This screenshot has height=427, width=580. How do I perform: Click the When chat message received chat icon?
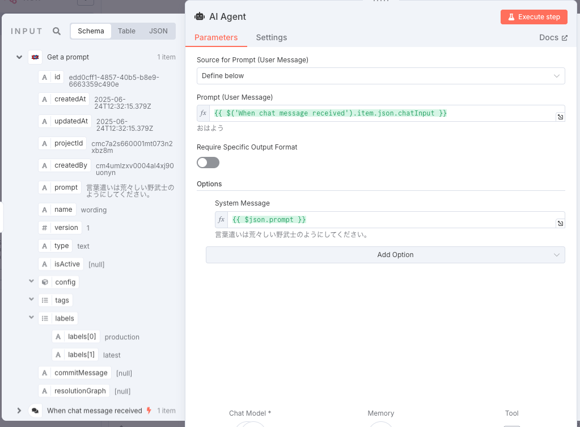tap(35, 410)
